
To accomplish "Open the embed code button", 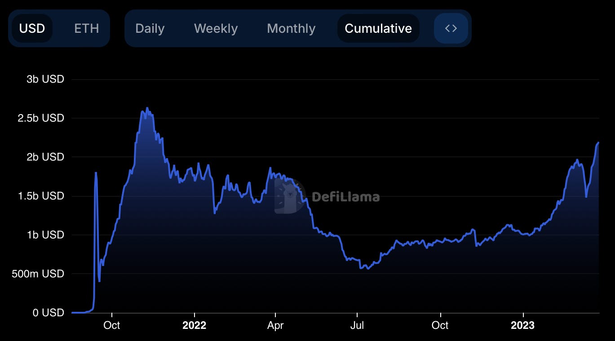I will 451,28.
